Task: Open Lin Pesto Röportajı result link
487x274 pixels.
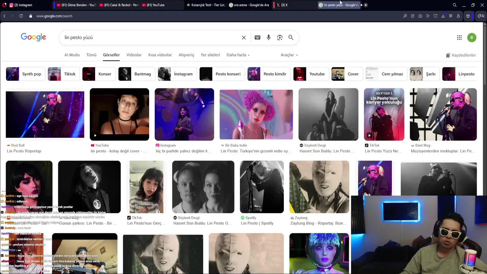Action: (24, 151)
